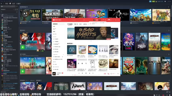Dismiss the notification popup in NetEase Music

tap(105, 22)
